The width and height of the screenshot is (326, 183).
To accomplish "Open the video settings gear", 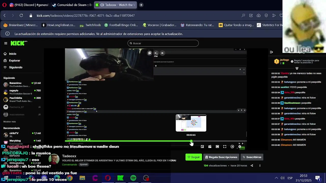I will click(x=240, y=147).
